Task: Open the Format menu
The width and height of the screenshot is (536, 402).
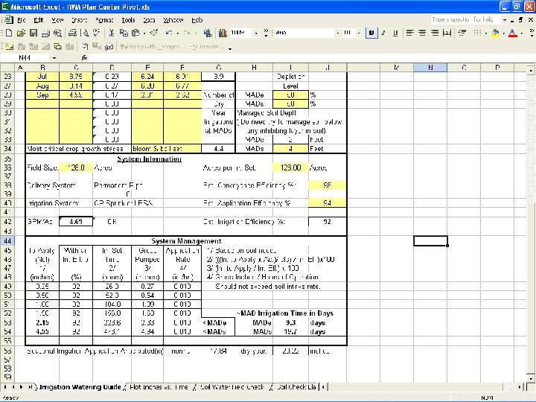Action: tap(104, 20)
